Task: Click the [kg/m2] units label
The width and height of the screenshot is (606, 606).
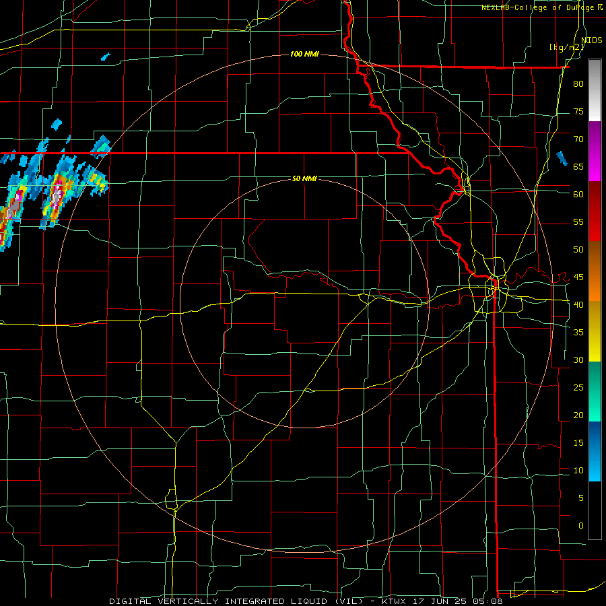Action: click(x=566, y=47)
